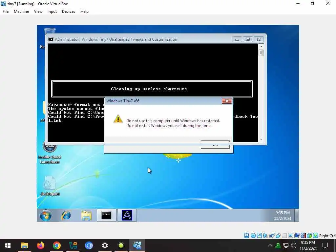Open Settings gear on host taskbar
Viewport: 336px width, 252px height.
click(x=105, y=245)
